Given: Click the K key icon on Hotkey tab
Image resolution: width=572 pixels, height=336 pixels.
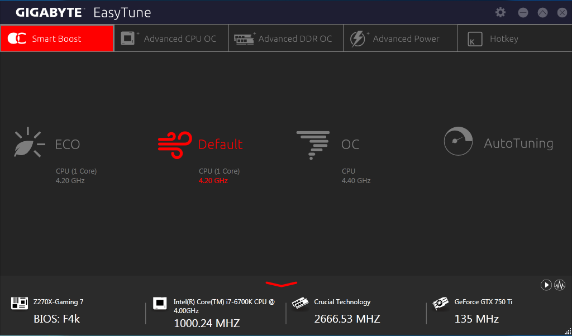Looking at the screenshot, I should click(475, 40).
